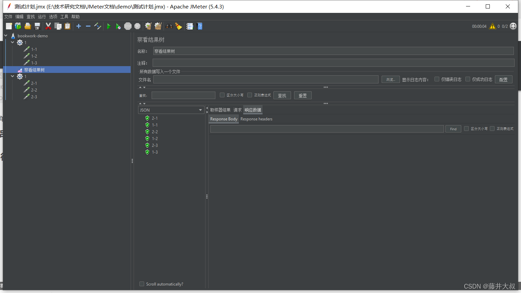Click into the 名称 input field

point(333,51)
